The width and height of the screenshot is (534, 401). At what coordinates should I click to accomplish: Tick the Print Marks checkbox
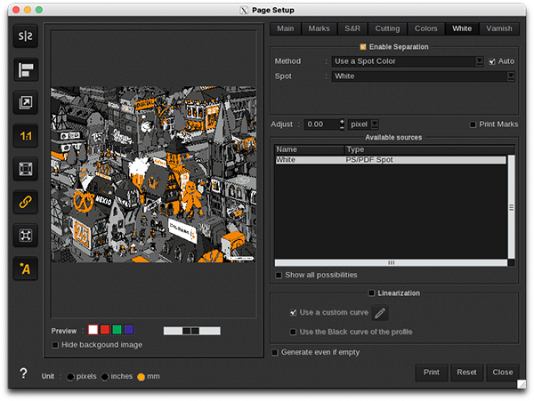(x=473, y=124)
